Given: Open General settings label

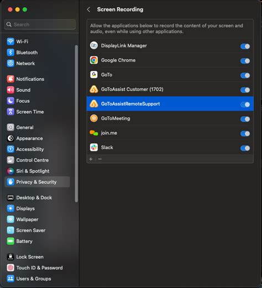Looking at the screenshot, I should click(x=25, y=128).
